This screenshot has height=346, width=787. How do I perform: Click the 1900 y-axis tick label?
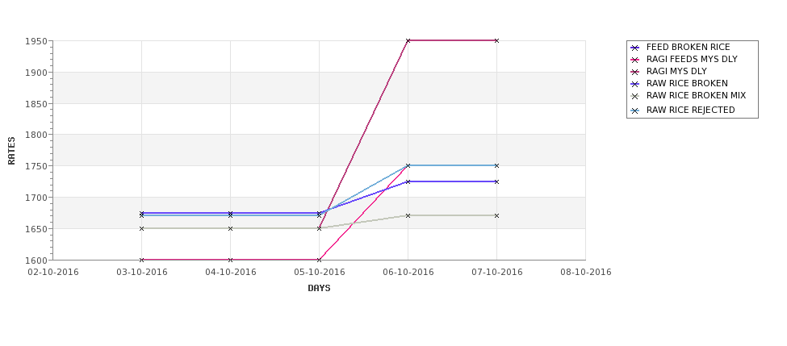(36, 73)
